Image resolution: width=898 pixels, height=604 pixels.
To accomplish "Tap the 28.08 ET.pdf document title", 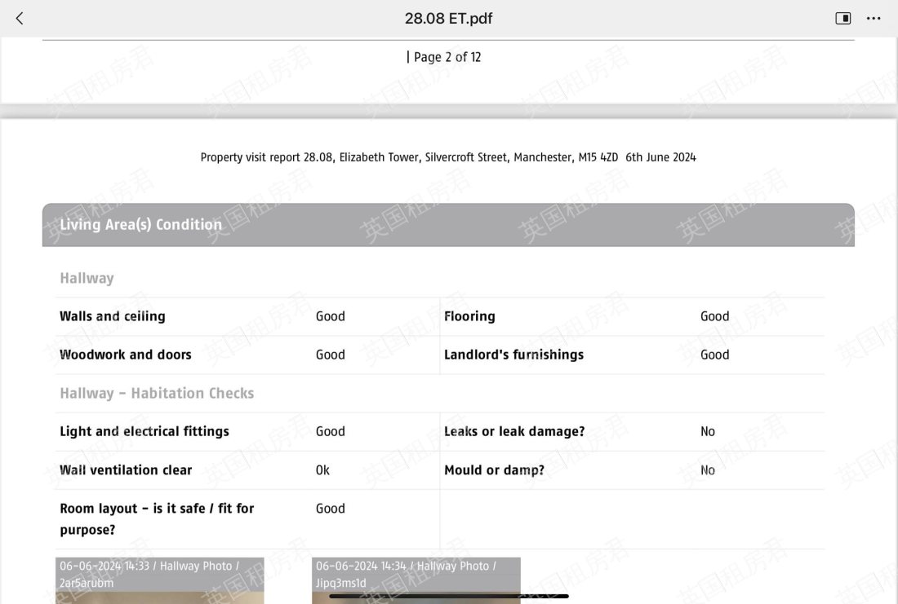I will 448,18.
